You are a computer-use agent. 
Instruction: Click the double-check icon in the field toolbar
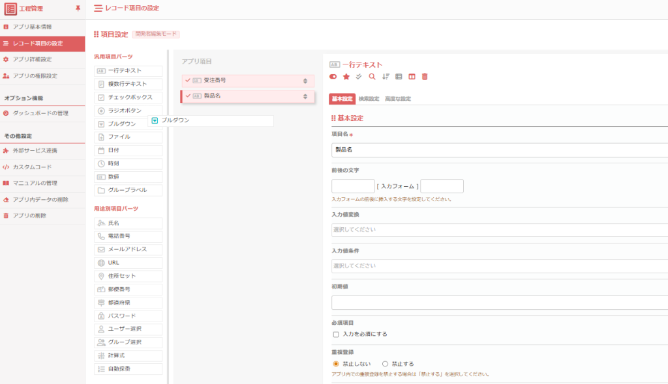[359, 77]
